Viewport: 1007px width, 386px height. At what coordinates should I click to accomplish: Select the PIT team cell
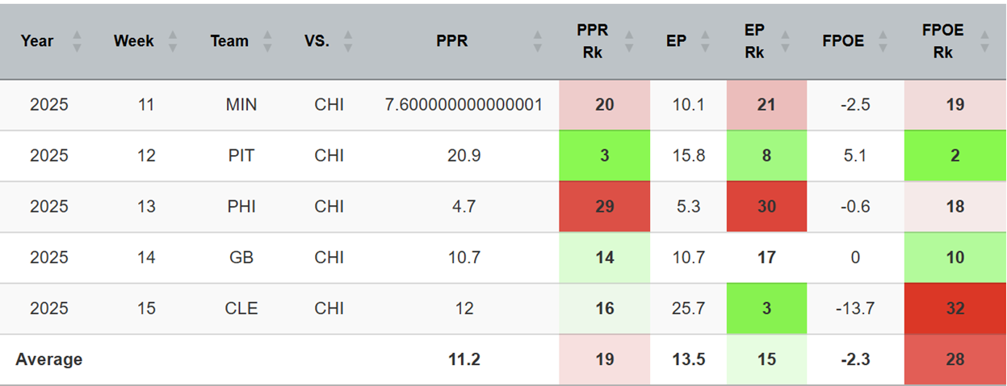241,156
